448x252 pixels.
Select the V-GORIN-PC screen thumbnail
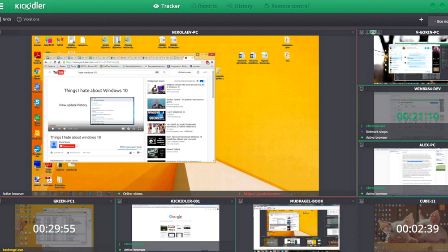410,60
